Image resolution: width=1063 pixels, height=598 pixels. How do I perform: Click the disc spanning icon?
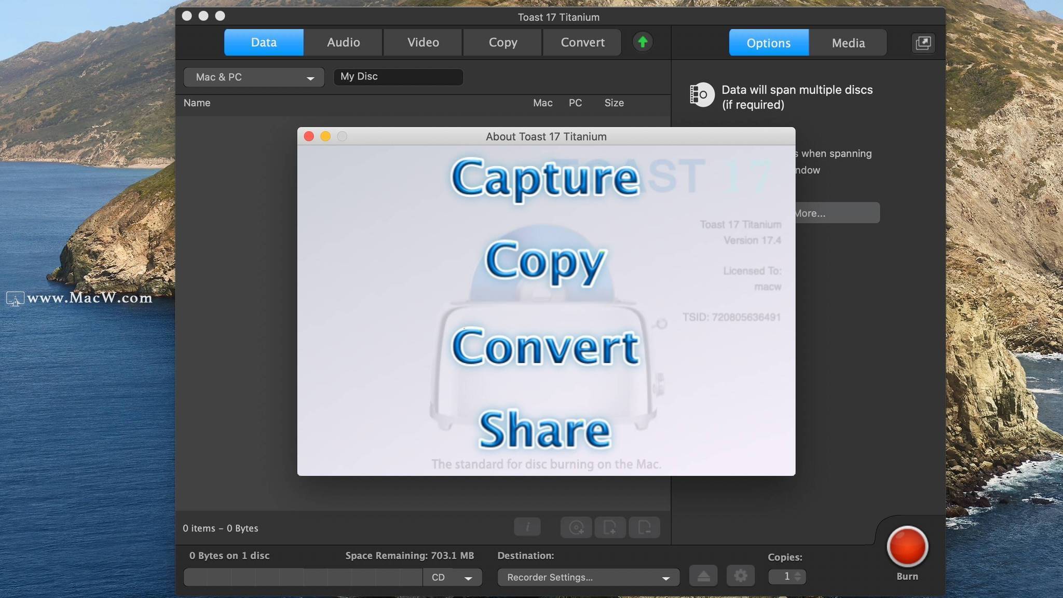click(702, 94)
